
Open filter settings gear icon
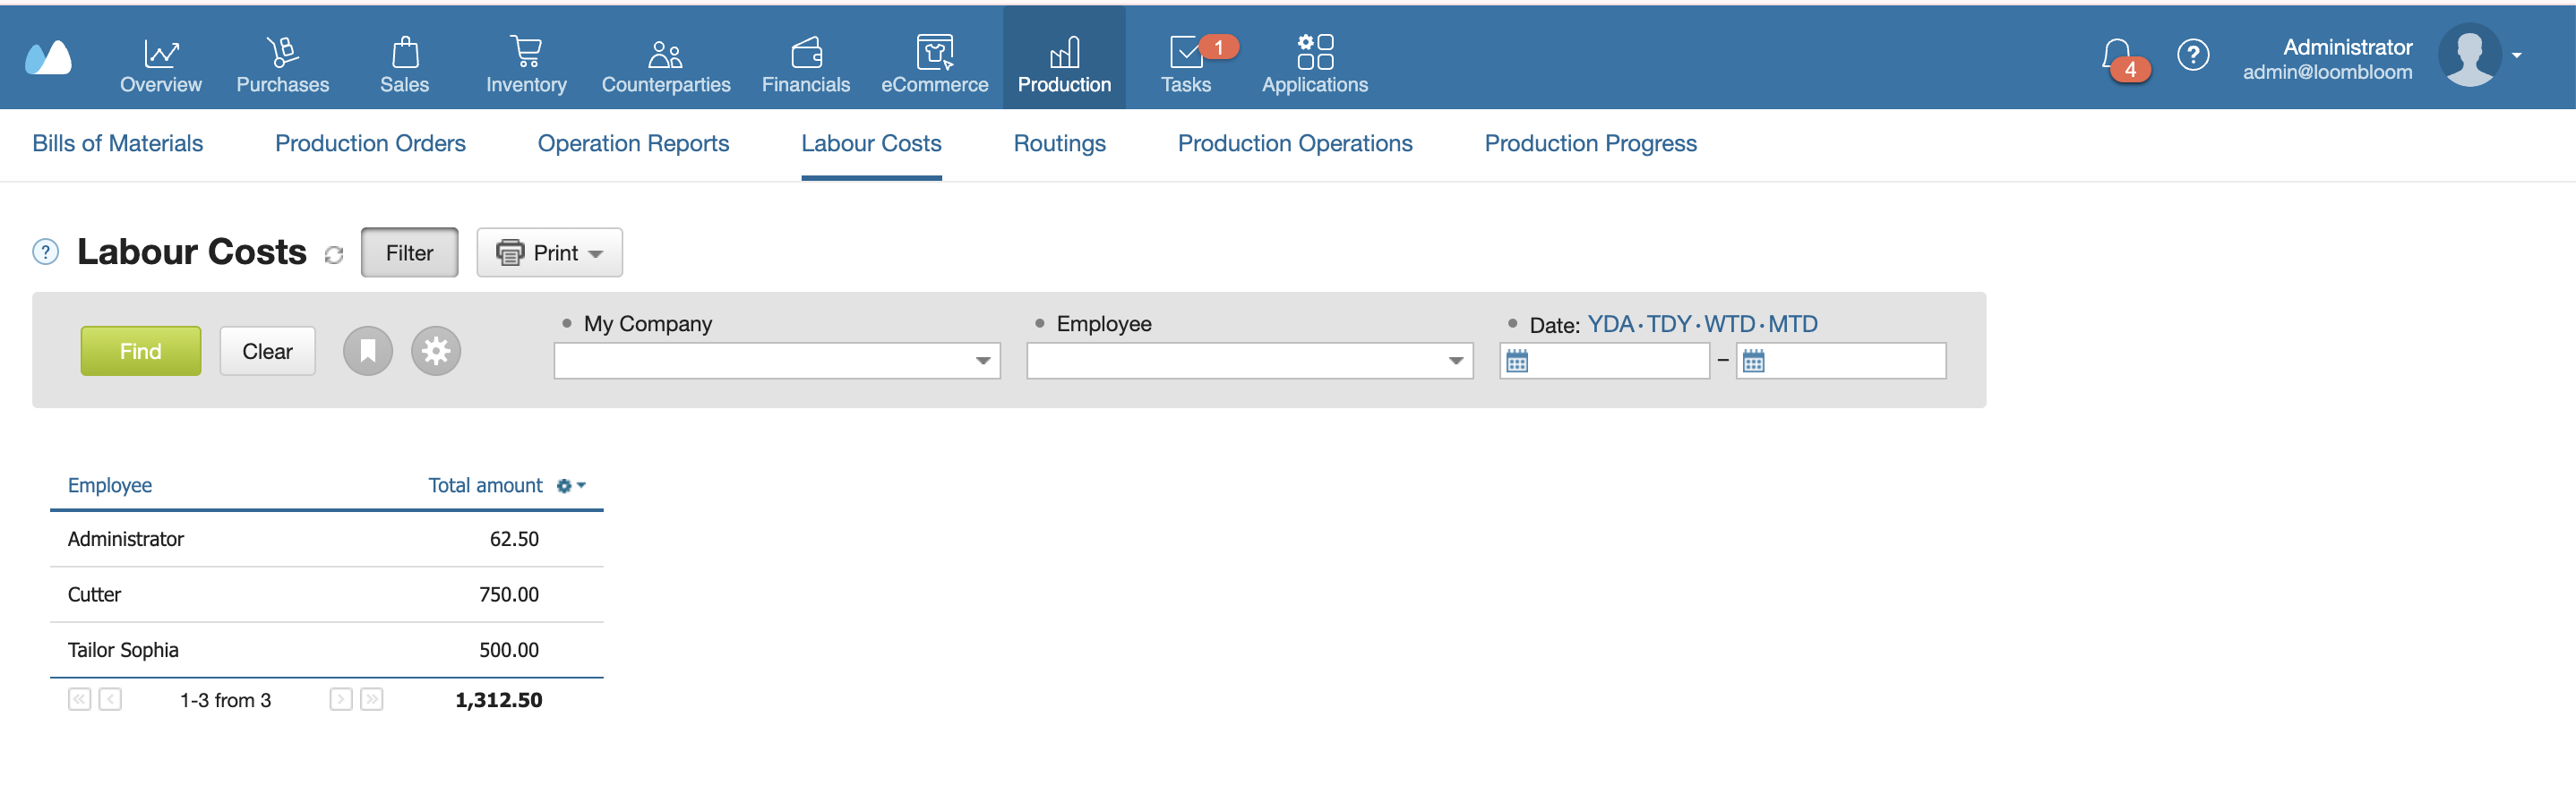436,351
